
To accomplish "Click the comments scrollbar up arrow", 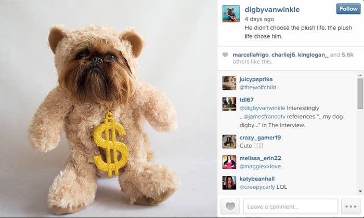I will click(x=360, y=75).
